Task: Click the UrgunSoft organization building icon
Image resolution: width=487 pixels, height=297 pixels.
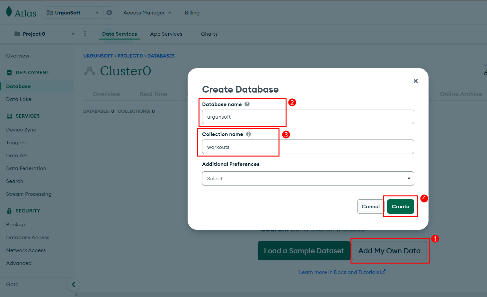Action: 49,13
